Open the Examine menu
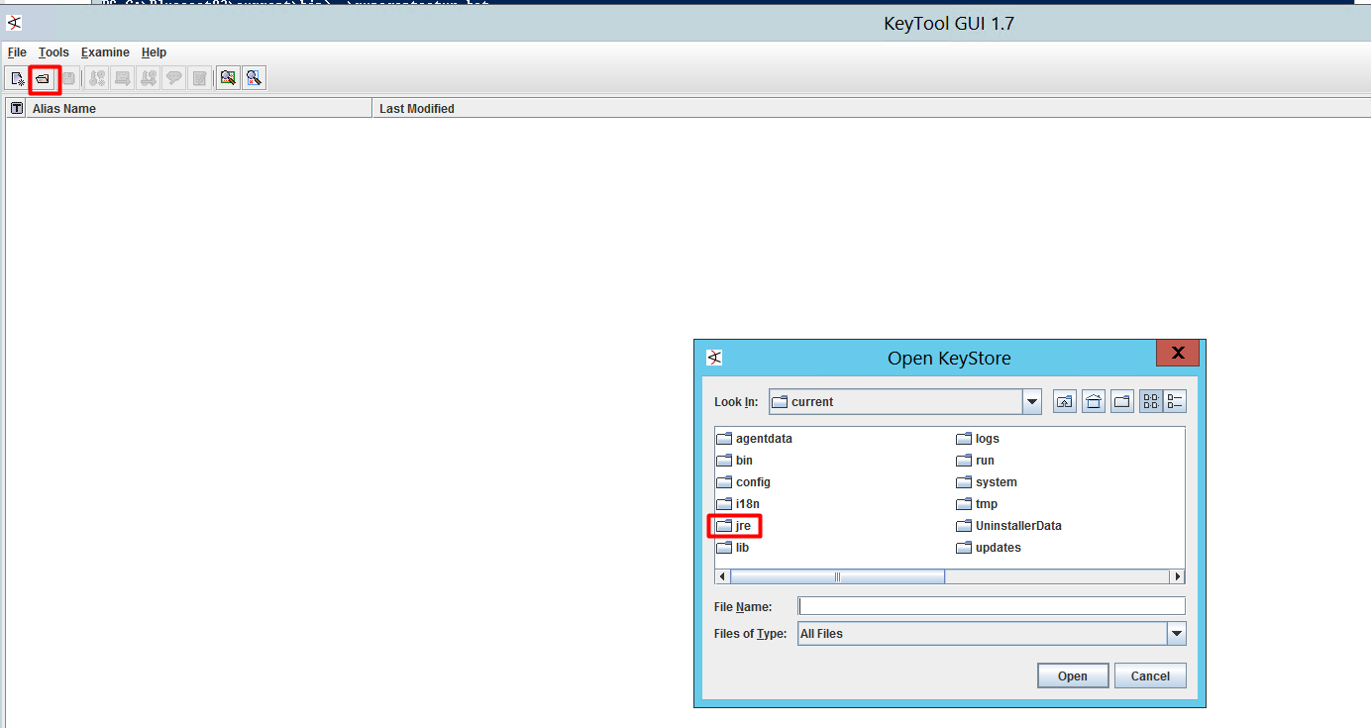 click(105, 52)
